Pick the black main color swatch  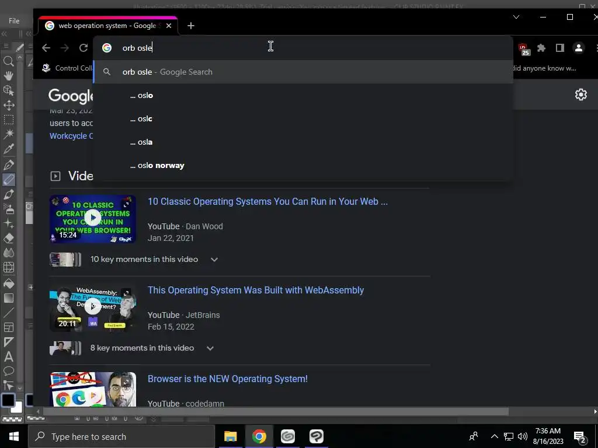click(8, 400)
